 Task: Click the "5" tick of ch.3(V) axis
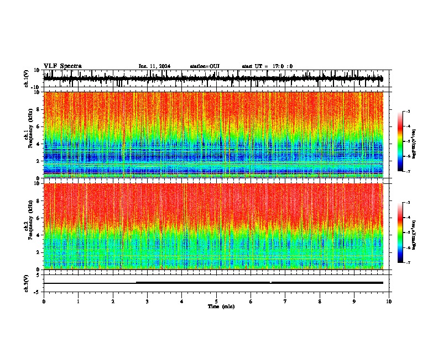(x=38, y=274)
